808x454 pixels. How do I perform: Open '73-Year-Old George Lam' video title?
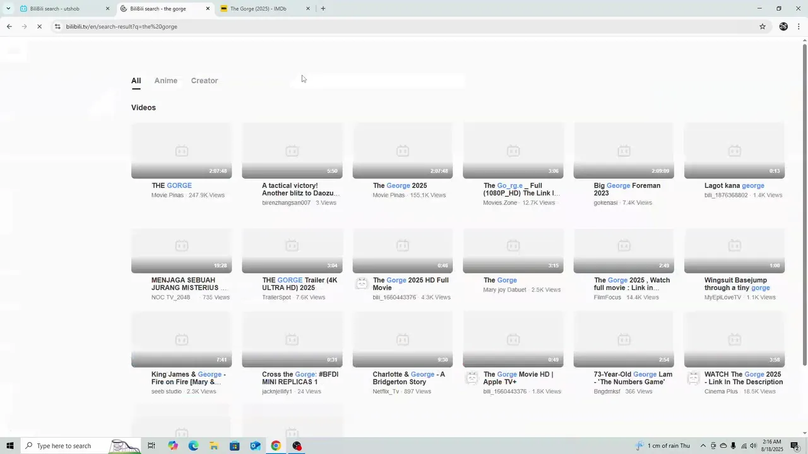click(x=633, y=378)
